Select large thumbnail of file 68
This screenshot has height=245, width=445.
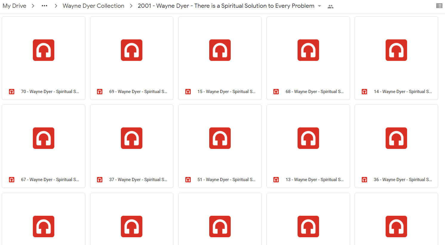click(308, 50)
